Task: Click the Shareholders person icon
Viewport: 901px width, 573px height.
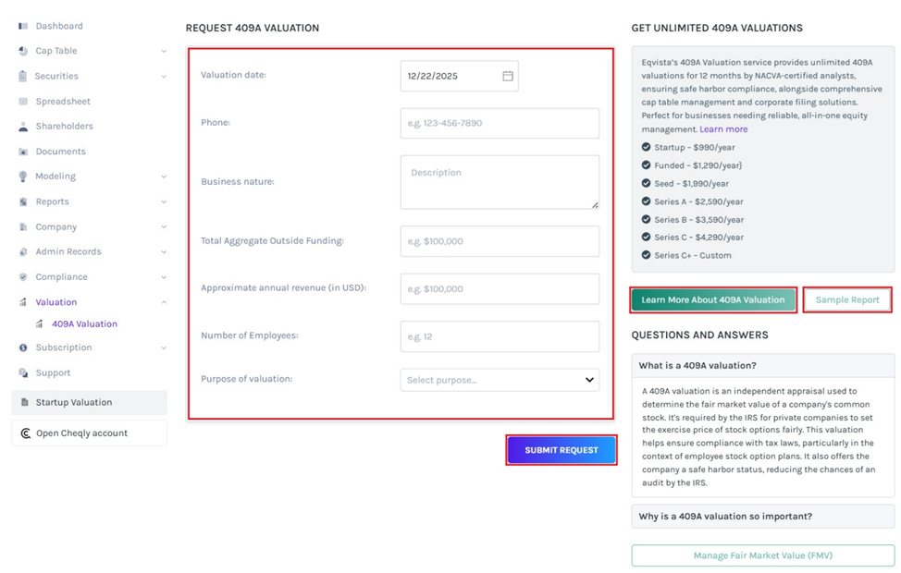Action: coord(23,127)
